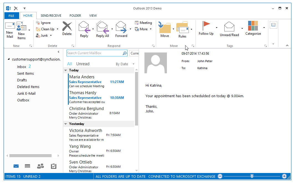Show only Unread messages filter

(83, 64)
